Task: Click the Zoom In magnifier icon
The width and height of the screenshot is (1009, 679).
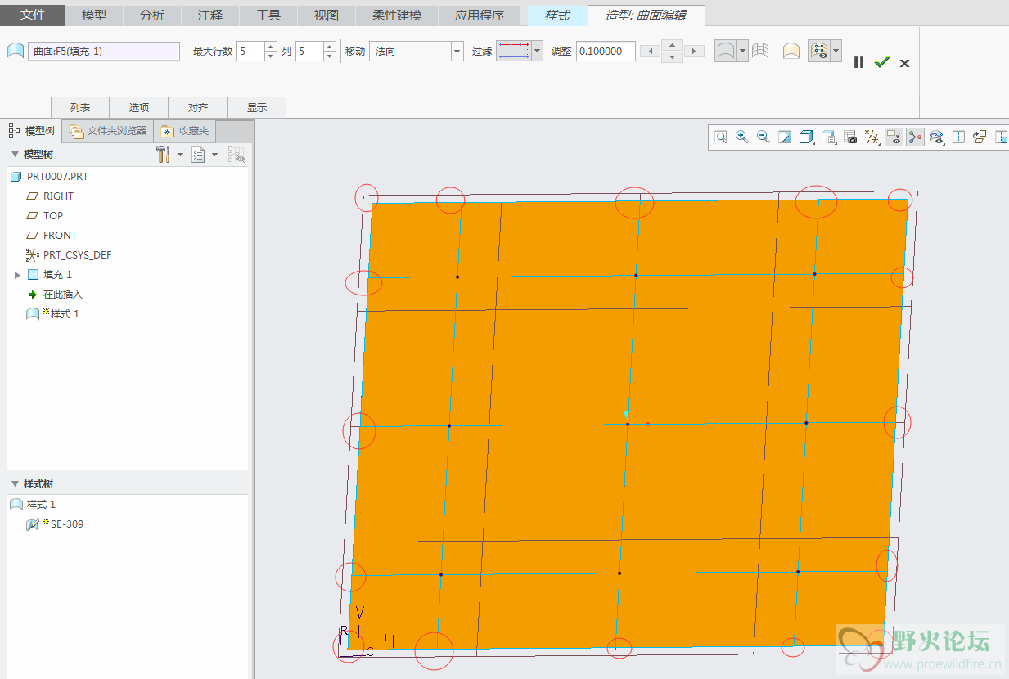Action: (x=742, y=137)
